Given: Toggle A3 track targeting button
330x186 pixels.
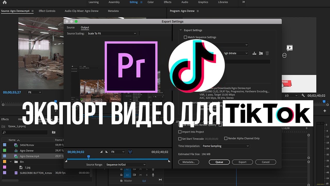Looking at the screenshot, I should pyautogui.click(x=127, y=175).
